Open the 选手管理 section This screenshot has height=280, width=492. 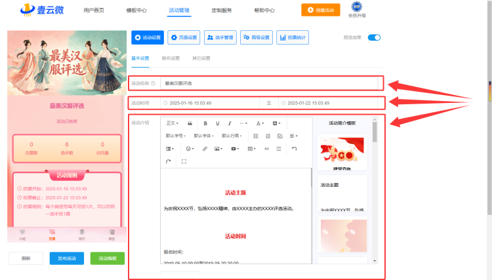[x=220, y=37]
